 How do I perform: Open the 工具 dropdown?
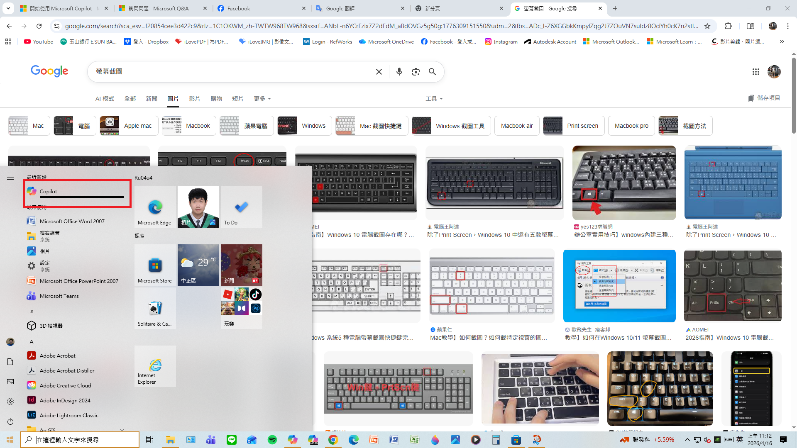(x=434, y=99)
